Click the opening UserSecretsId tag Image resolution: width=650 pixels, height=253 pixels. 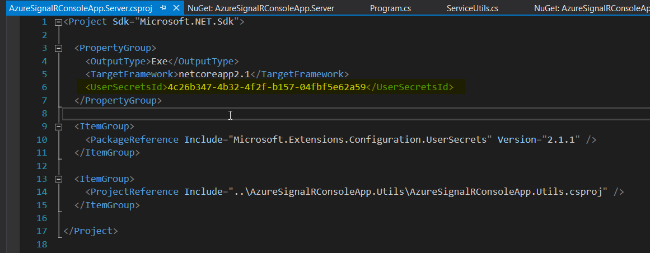click(x=126, y=87)
